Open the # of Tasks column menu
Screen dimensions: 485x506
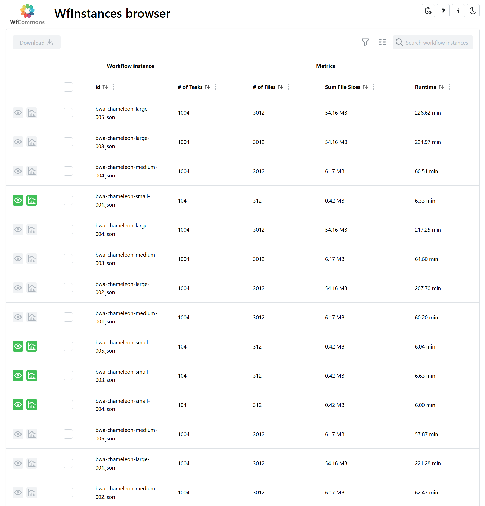click(x=215, y=87)
